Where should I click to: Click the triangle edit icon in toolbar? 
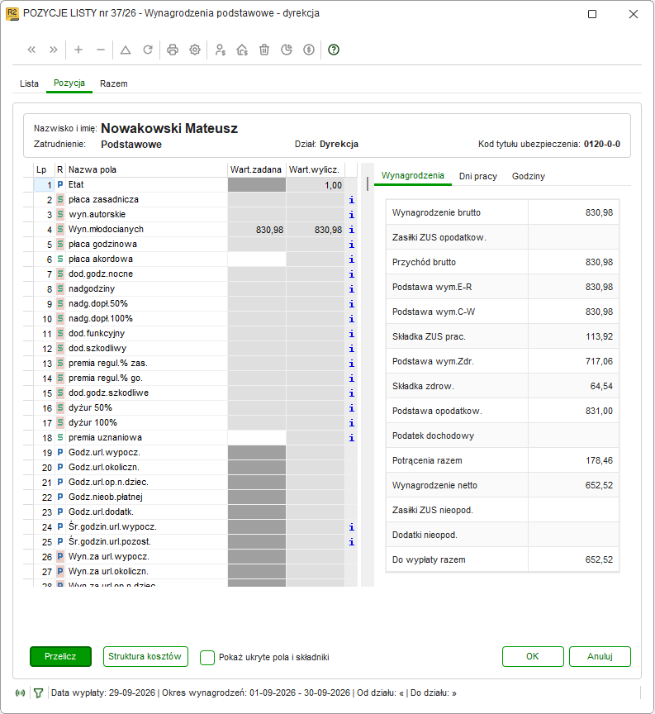tap(126, 50)
